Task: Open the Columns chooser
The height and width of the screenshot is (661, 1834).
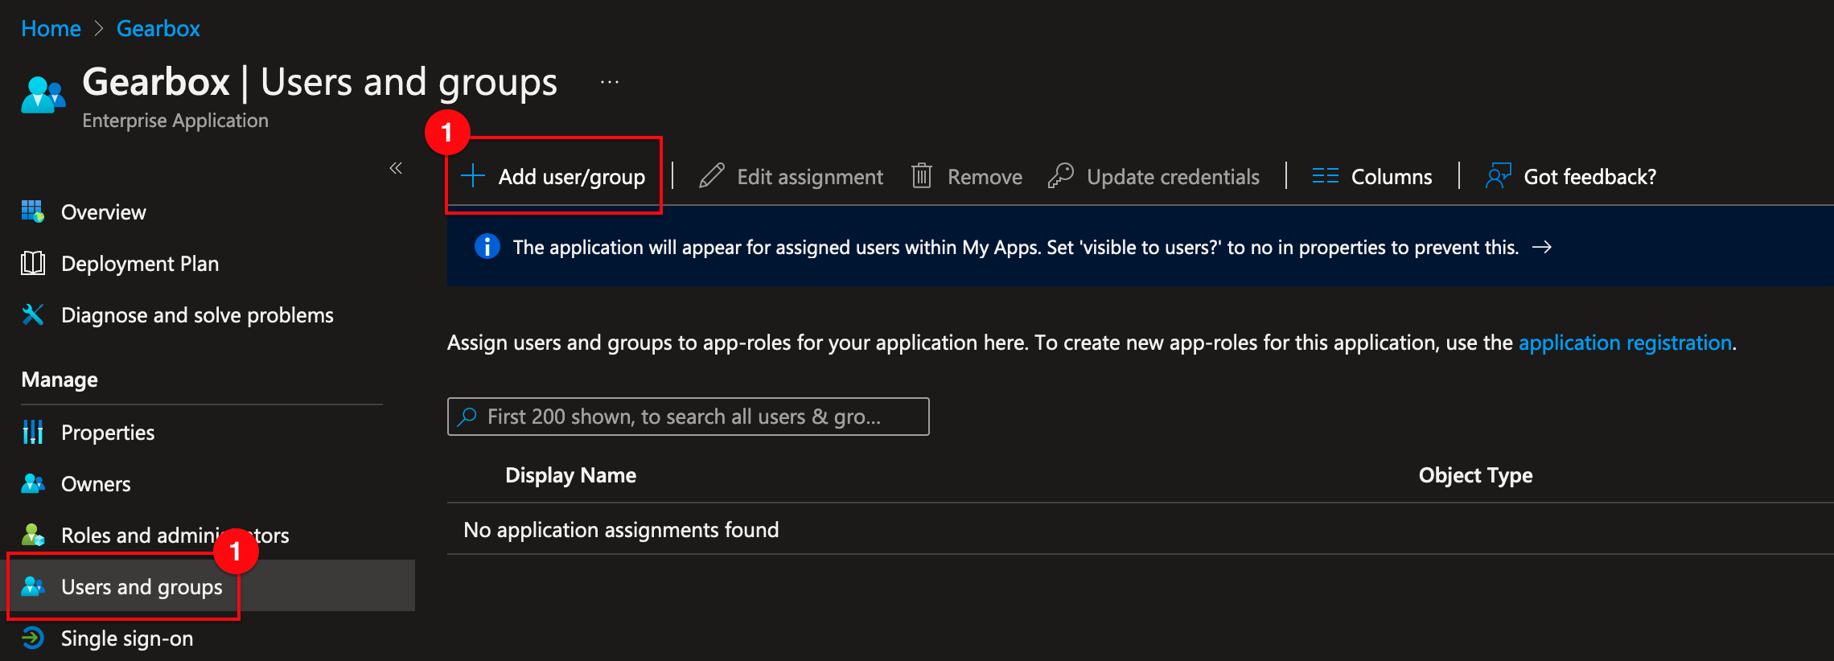Action: point(1392,176)
